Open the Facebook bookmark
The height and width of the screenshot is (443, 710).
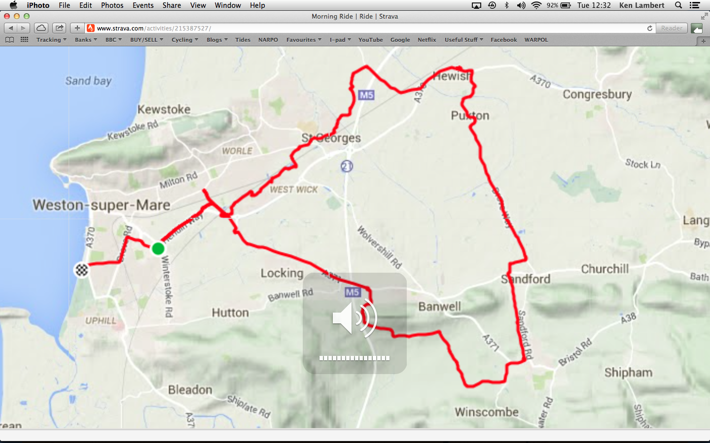pyautogui.click(x=503, y=40)
